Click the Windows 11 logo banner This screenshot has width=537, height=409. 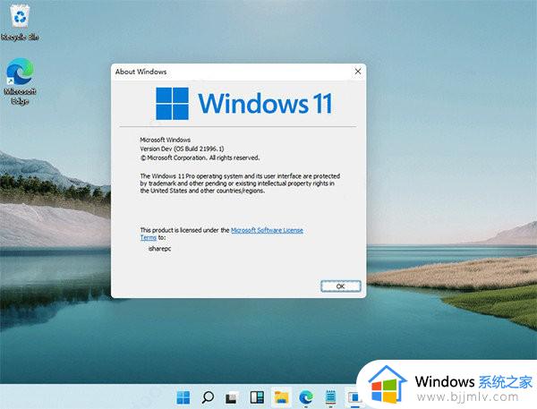click(244, 104)
